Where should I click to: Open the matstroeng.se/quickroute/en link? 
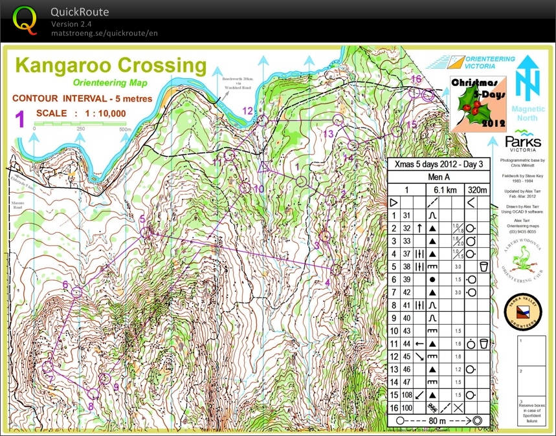(104, 33)
